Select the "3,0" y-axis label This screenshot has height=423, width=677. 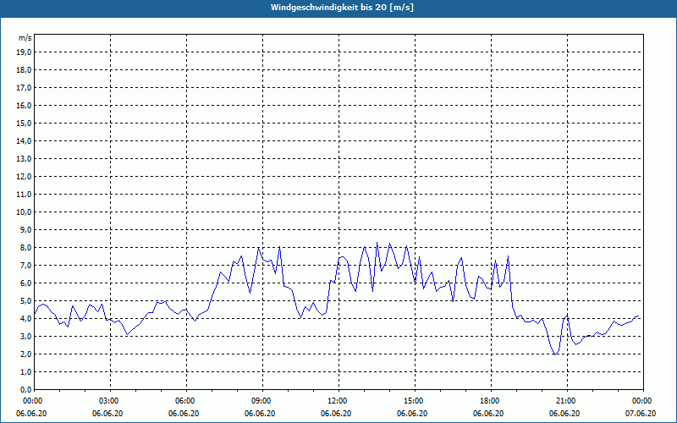(x=25, y=336)
